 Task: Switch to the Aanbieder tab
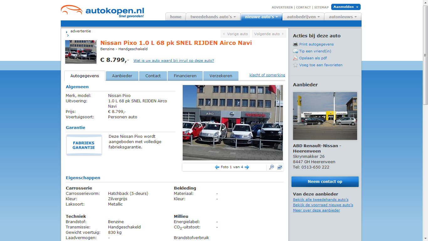click(x=122, y=76)
